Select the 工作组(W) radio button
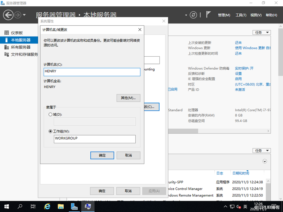This screenshot has height=212, width=283. pos(50,131)
